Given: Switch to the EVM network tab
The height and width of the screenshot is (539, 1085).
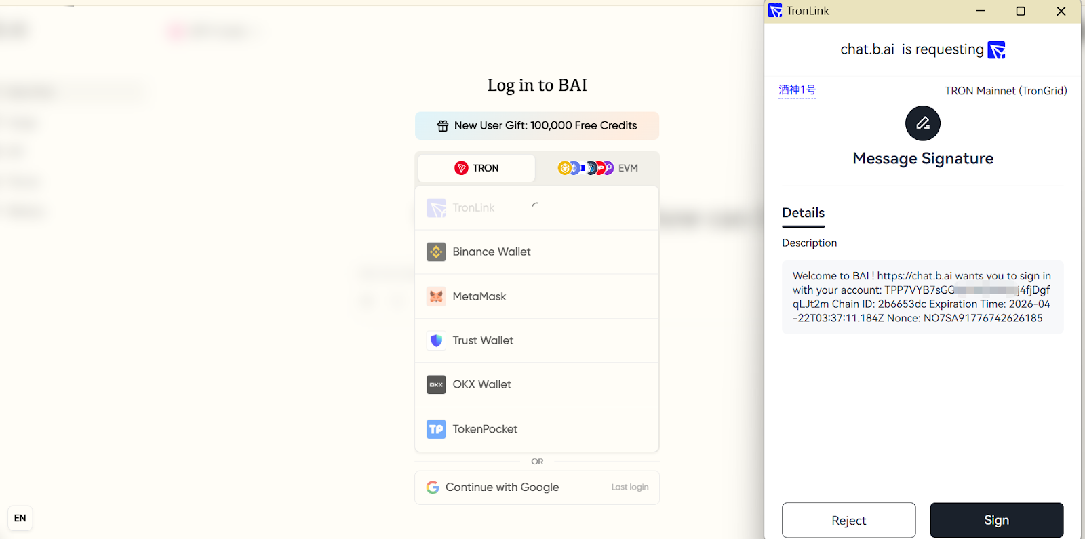Looking at the screenshot, I should [597, 168].
